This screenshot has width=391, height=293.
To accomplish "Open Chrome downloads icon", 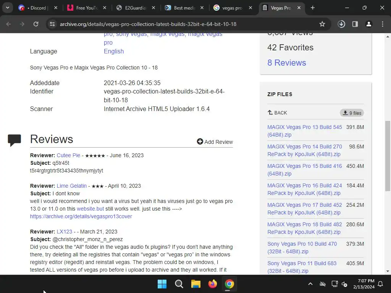I will [341, 24].
